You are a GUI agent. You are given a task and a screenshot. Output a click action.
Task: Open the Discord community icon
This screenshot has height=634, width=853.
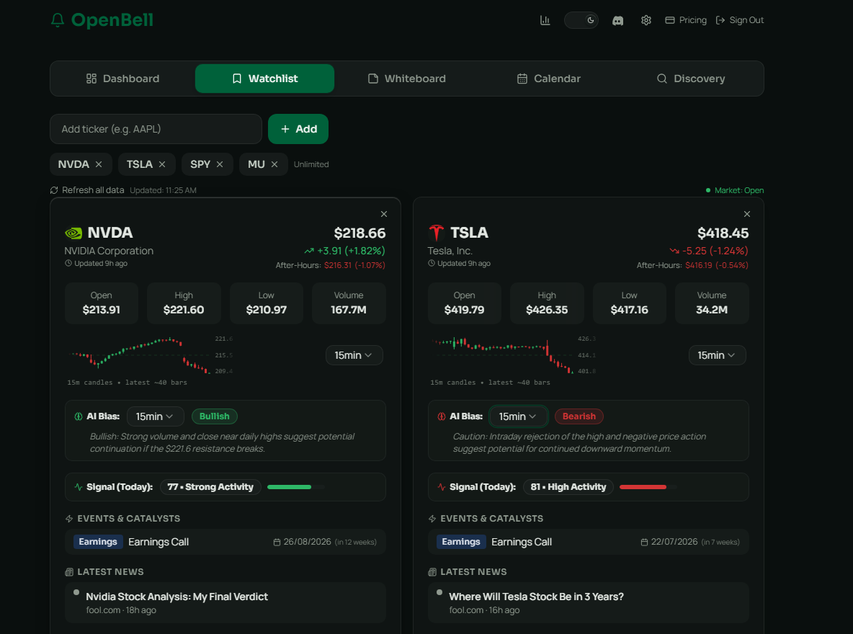point(617,21)
